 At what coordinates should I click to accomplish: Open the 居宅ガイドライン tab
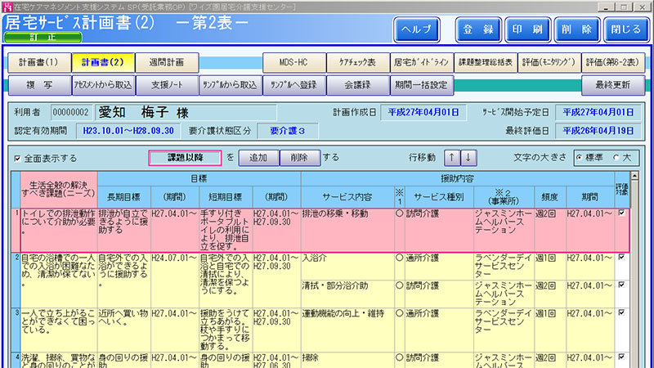click(x=422, y=63)
